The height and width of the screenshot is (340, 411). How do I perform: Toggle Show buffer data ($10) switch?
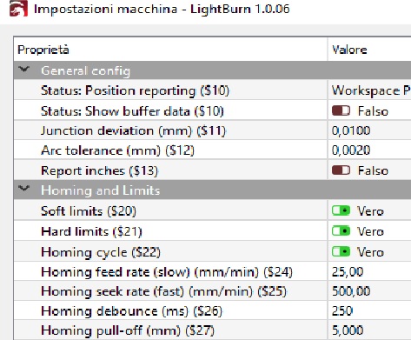[341, 110]
